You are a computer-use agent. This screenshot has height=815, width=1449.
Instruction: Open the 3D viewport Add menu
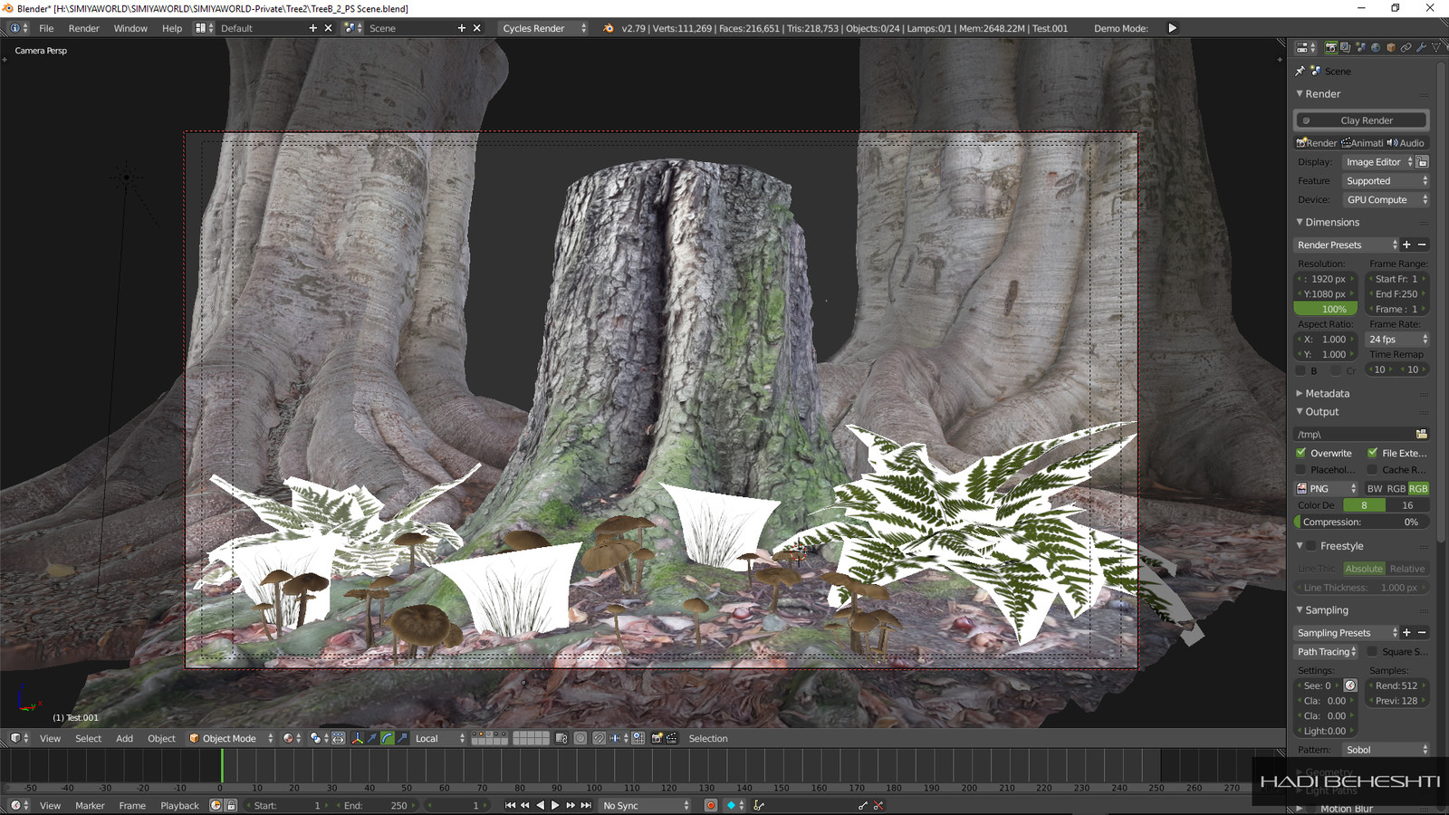pyautogui.click(x=124, y=738)
